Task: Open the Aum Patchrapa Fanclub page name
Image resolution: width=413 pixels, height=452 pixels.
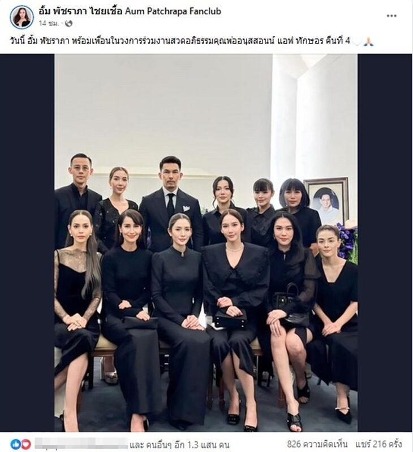Action: tap(130, 11)
